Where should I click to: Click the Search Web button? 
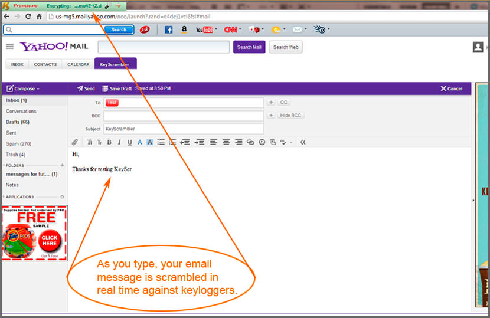286,47
